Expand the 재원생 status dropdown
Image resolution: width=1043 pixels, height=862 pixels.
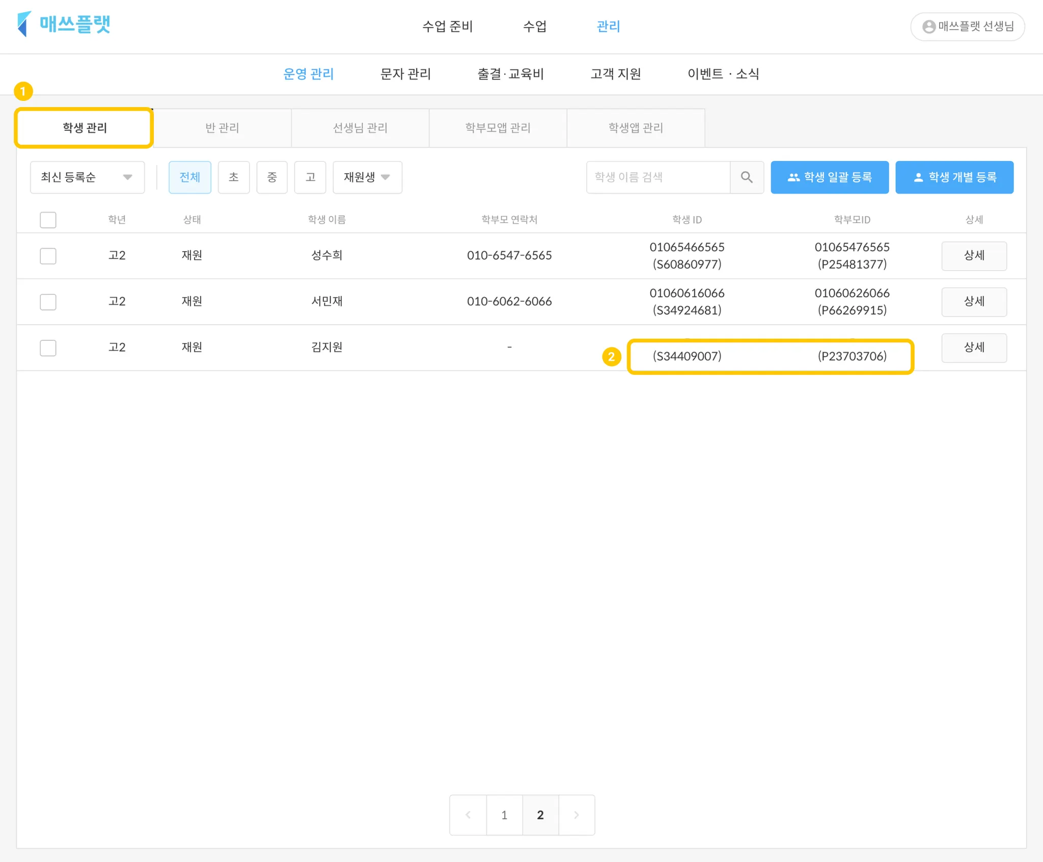coord(367,177)
